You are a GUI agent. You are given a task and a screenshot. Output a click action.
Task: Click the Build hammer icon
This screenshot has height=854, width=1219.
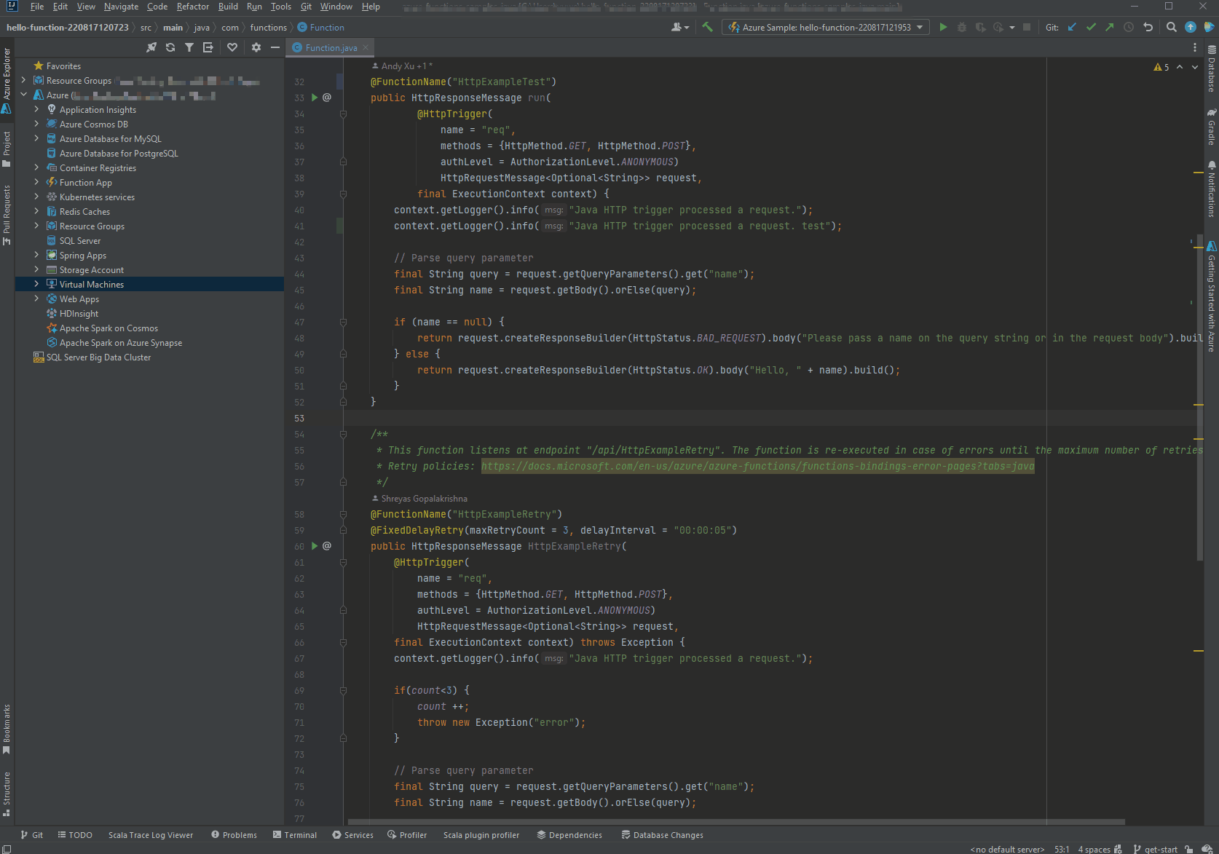708,27
